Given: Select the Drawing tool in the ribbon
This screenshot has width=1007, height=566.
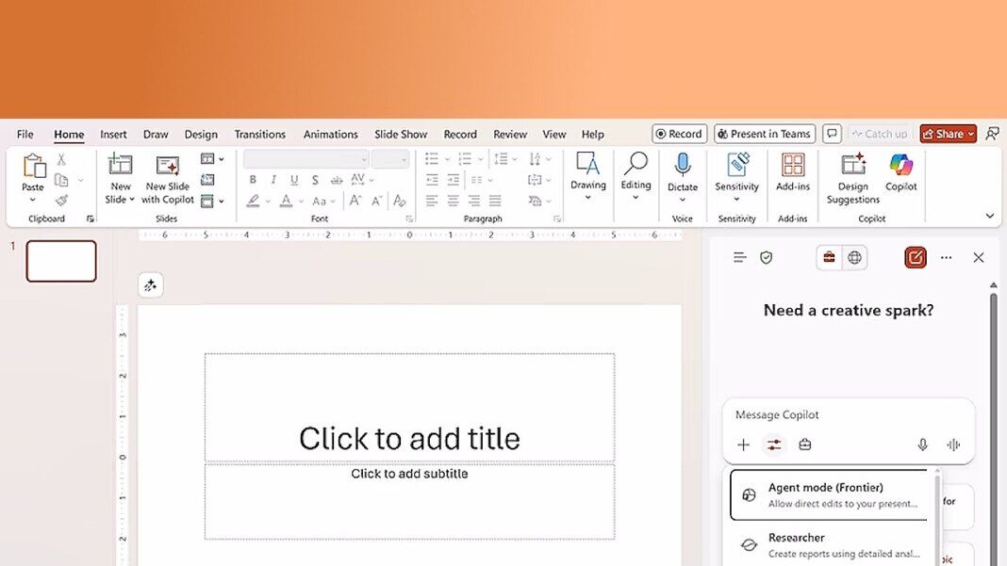Looking at the screenshot, I should coord(587,179).
